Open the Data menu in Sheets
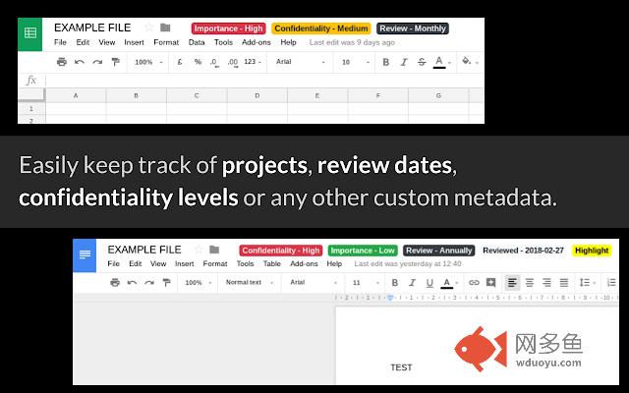 pyautogui.click(x=197, y=43)
